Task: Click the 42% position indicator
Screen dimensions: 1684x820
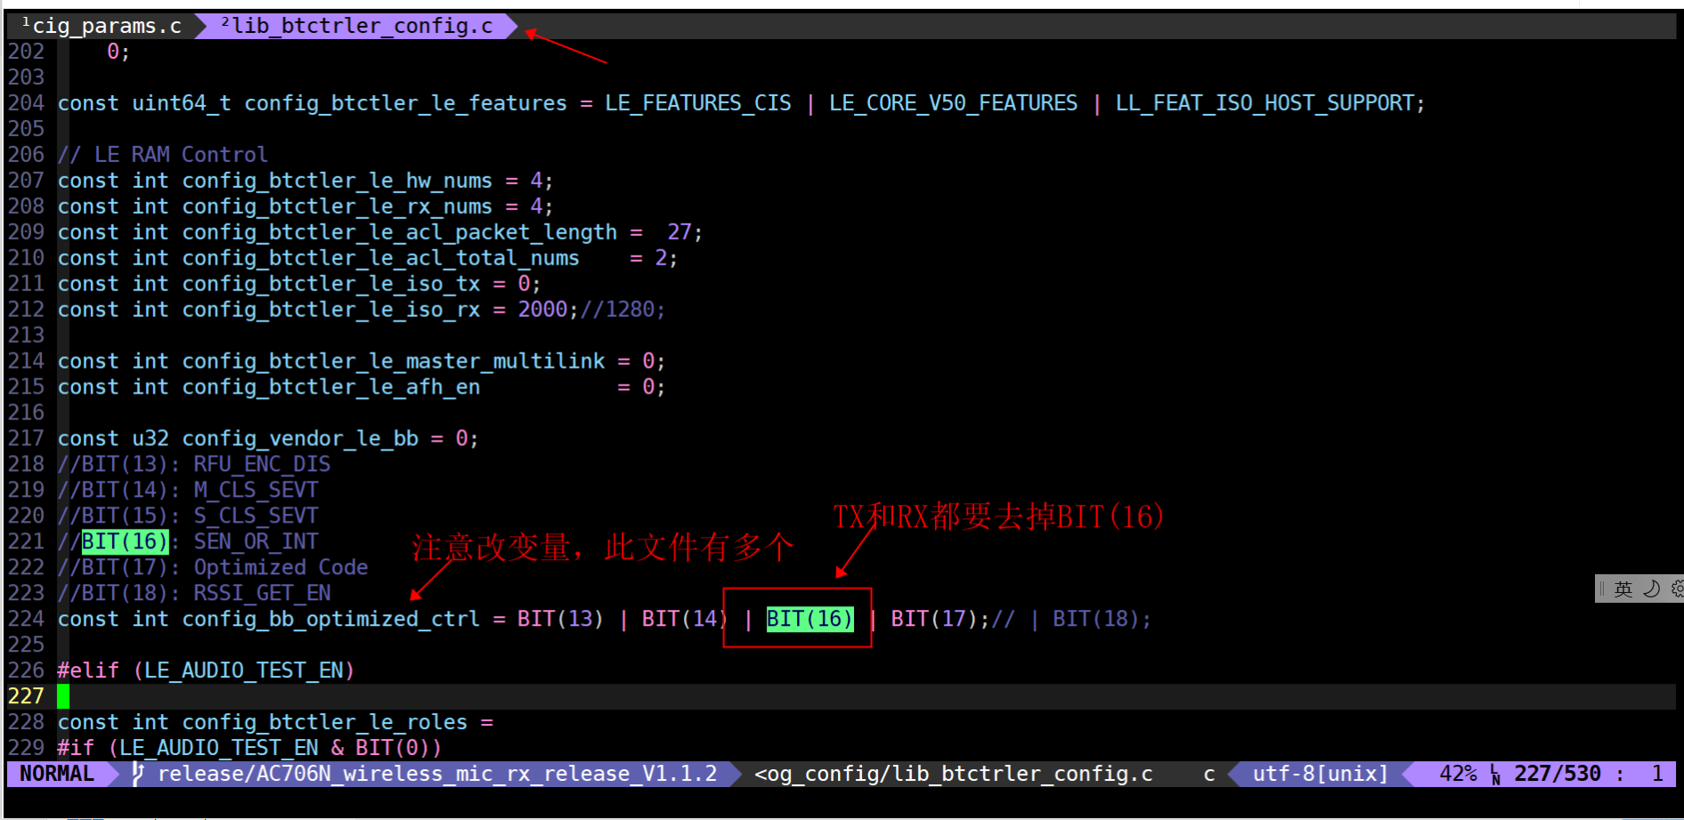Action: (1458, 774)
